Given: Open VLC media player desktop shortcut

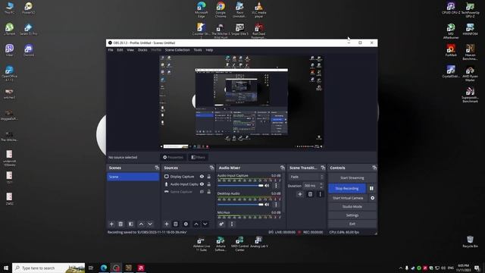Looking at the screenshot, I should 259,10.
